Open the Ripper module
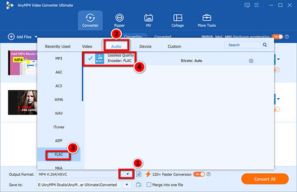297x192 pixels. (x=119, y=20)
